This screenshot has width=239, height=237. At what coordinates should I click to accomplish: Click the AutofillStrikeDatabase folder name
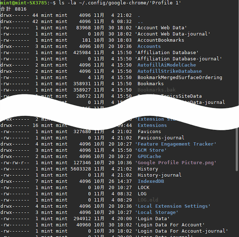(x=169, y=71)
